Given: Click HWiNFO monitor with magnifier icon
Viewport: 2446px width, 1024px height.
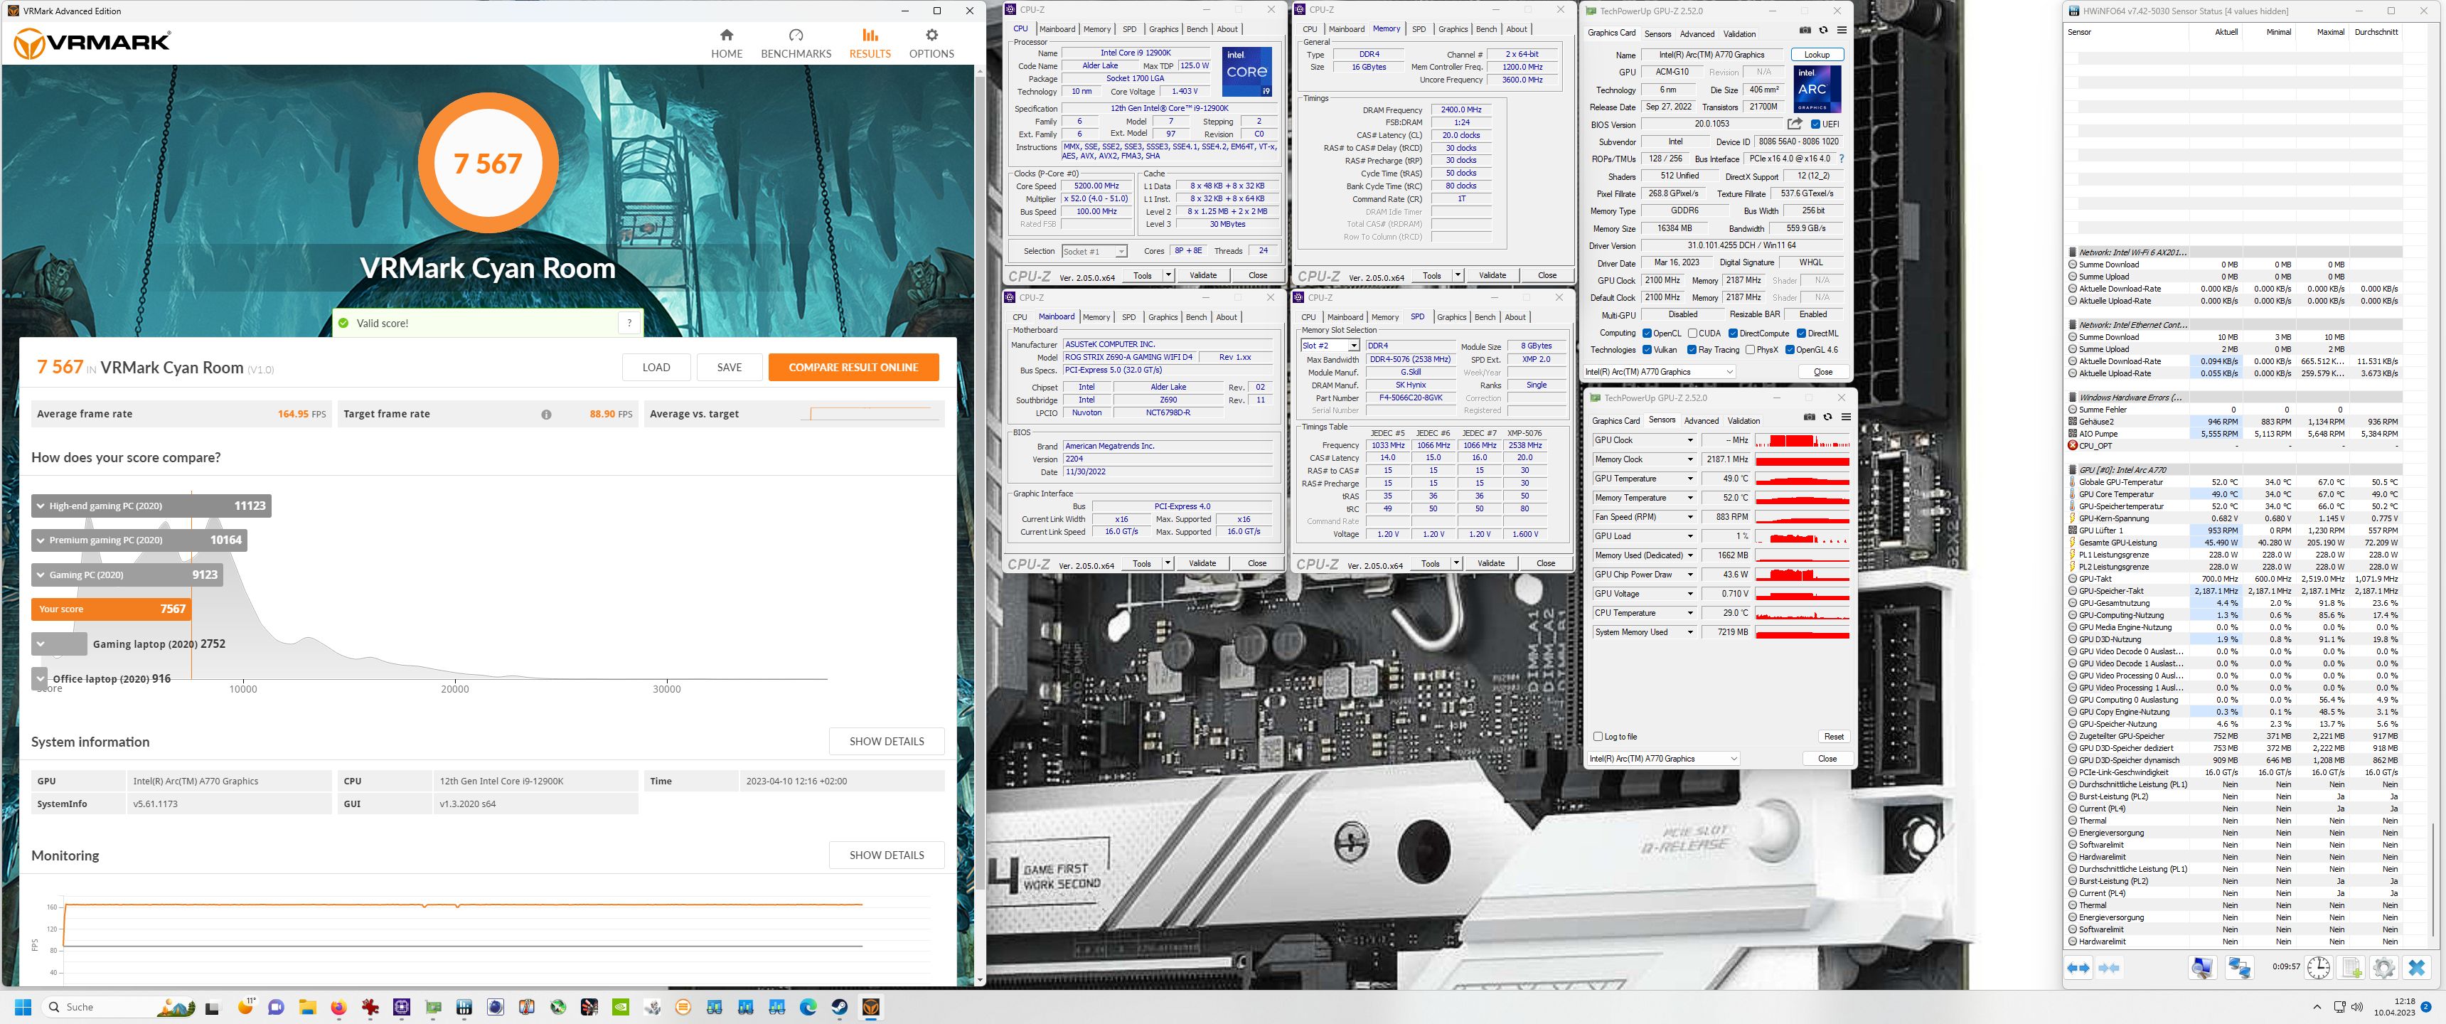Looking at the screenshot, I should pos(2202,968).
